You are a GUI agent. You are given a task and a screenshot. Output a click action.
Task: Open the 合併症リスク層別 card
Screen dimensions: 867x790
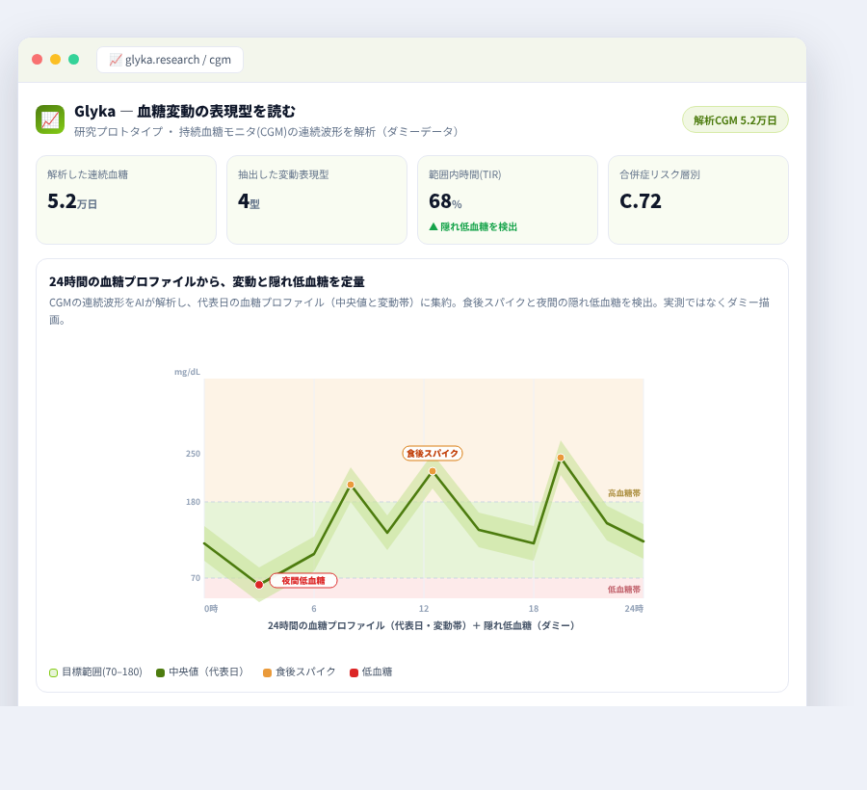(x=698, y=199)
